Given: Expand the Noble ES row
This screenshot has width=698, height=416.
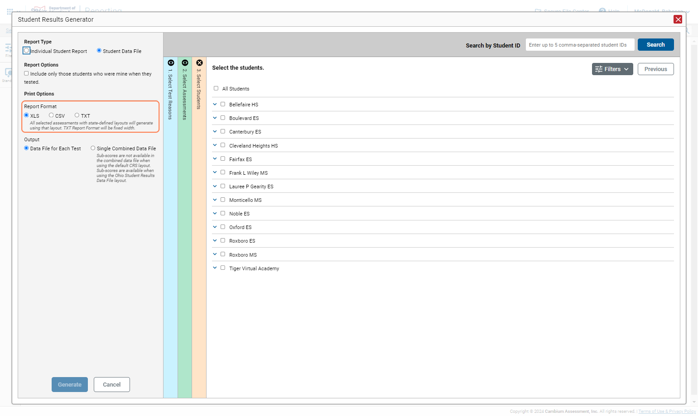Looking at the screenshot, I should [215, 213].
